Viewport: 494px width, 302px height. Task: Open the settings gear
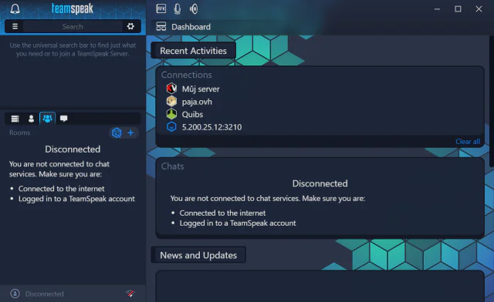click(130, 26)
